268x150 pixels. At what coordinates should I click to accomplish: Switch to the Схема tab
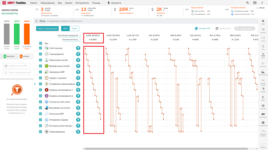tap(74, 28)
